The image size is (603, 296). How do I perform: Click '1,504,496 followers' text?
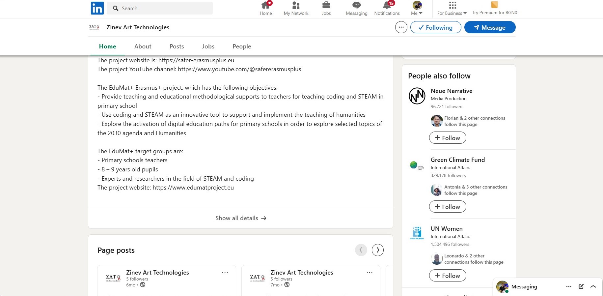pos(450,244)
